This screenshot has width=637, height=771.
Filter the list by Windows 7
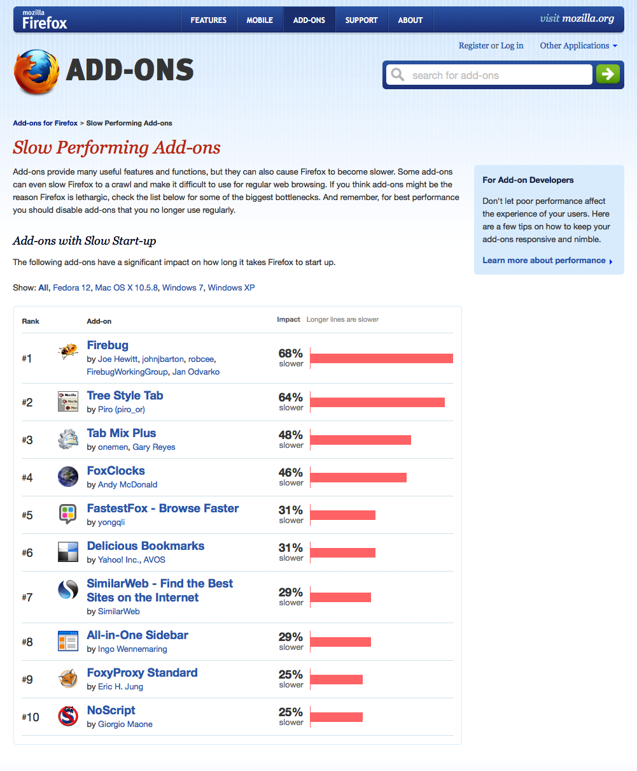pyautogui.click(x=183, y=288)
